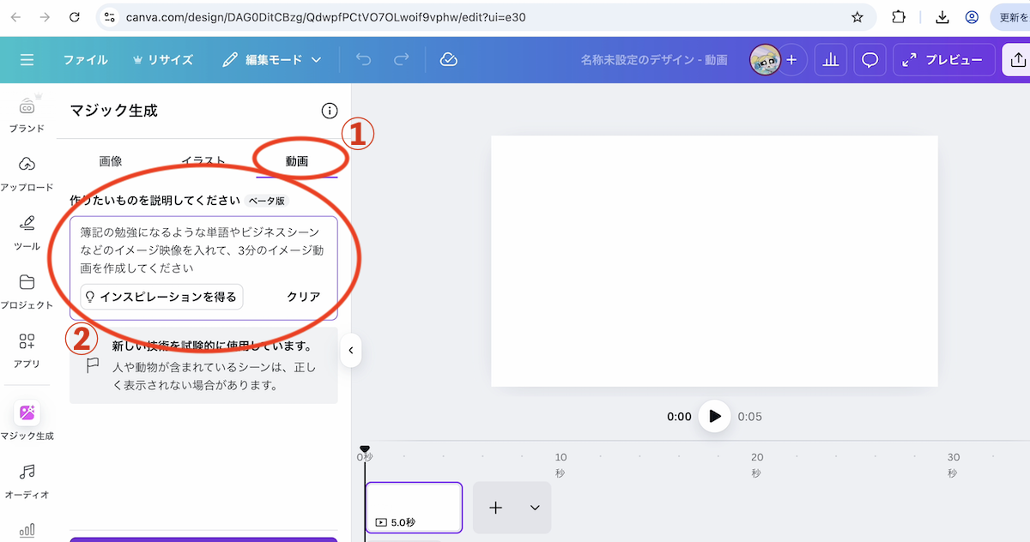Click the クリア button
This screenshot has width=1030, height=542.
[303, 297]
